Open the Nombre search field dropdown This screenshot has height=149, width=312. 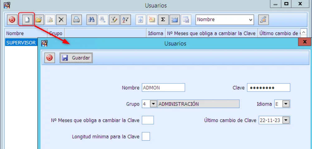point(251,20)
